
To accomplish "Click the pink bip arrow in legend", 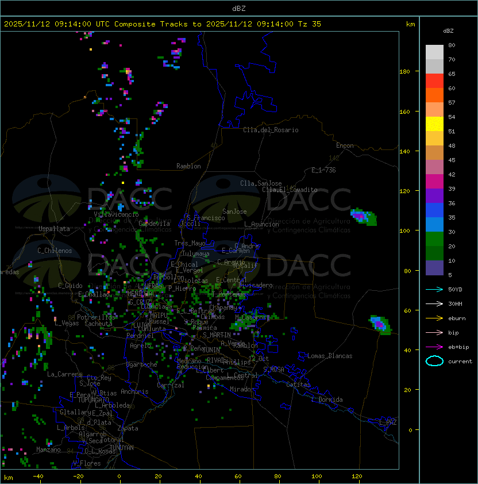I will point(434,332).
